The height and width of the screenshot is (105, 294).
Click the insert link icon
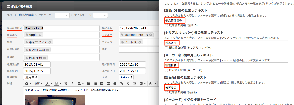(x=121, y=83)
